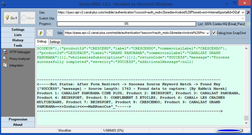
Task: Open the Lists sidebar section
Action: pos(18,35)
